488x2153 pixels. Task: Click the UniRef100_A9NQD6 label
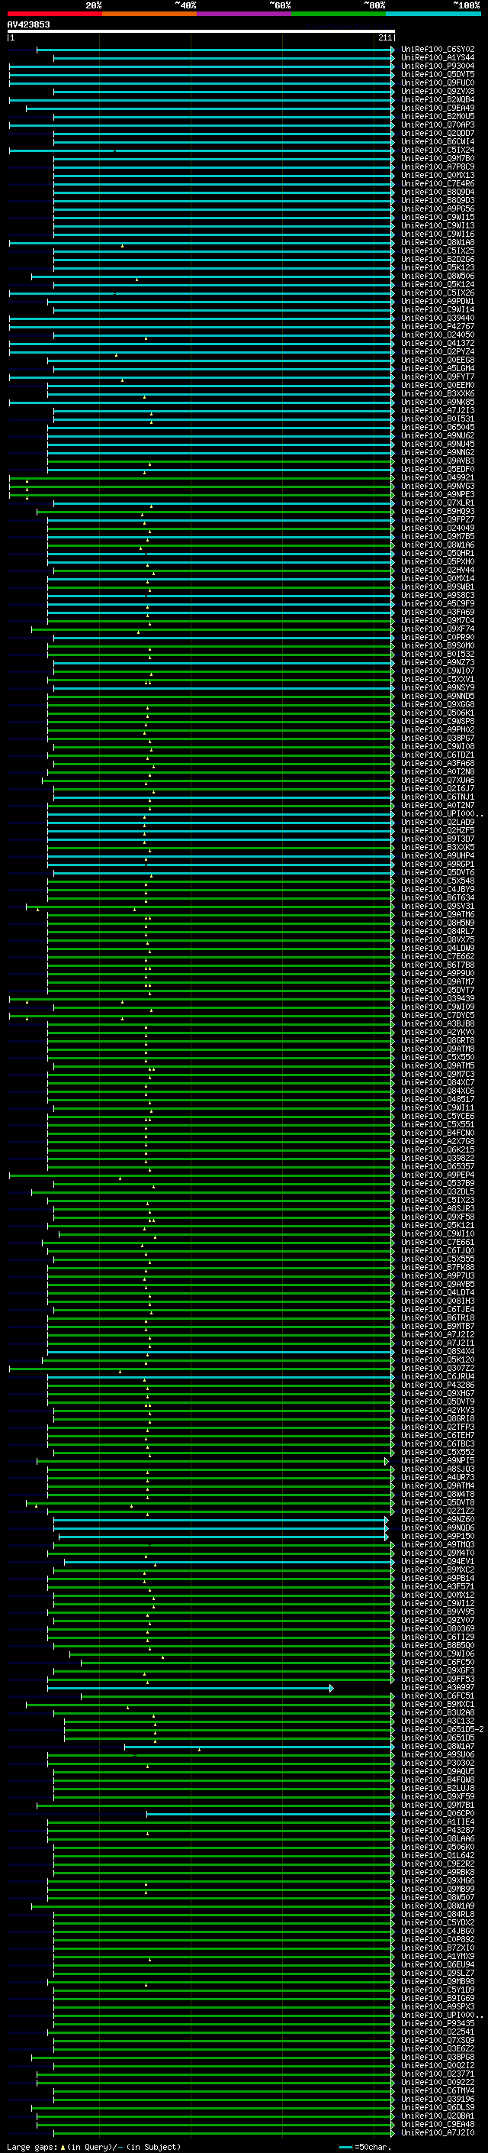click(x=438, y=1527)
